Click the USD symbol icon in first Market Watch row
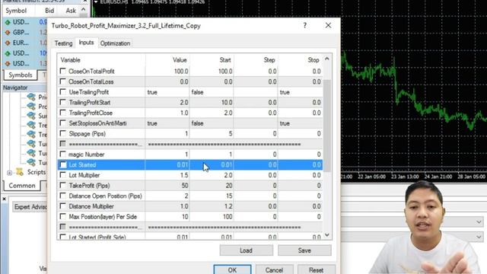This screenshot has width=487, height=274. [8, 22]
